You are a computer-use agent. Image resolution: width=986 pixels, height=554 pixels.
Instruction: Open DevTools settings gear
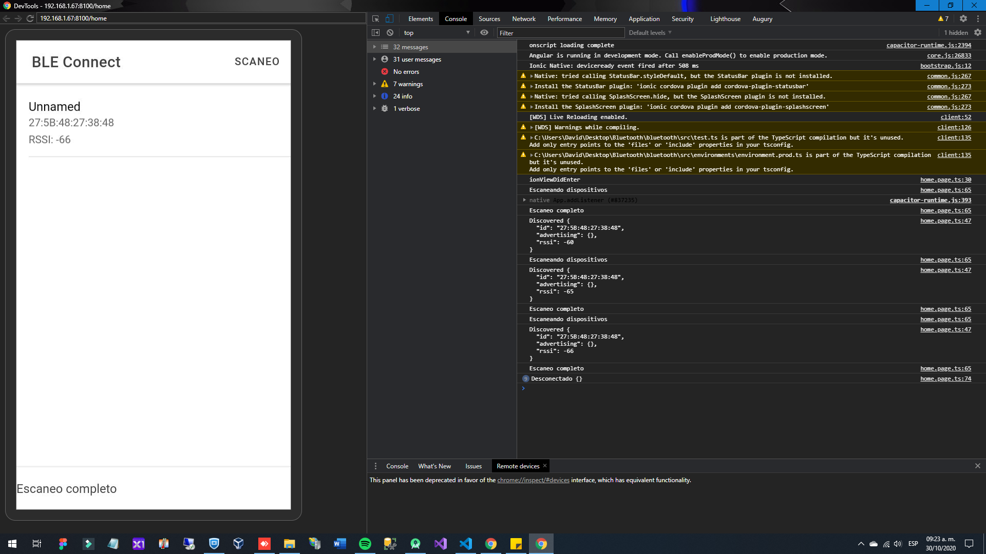(x=963, y=18)
